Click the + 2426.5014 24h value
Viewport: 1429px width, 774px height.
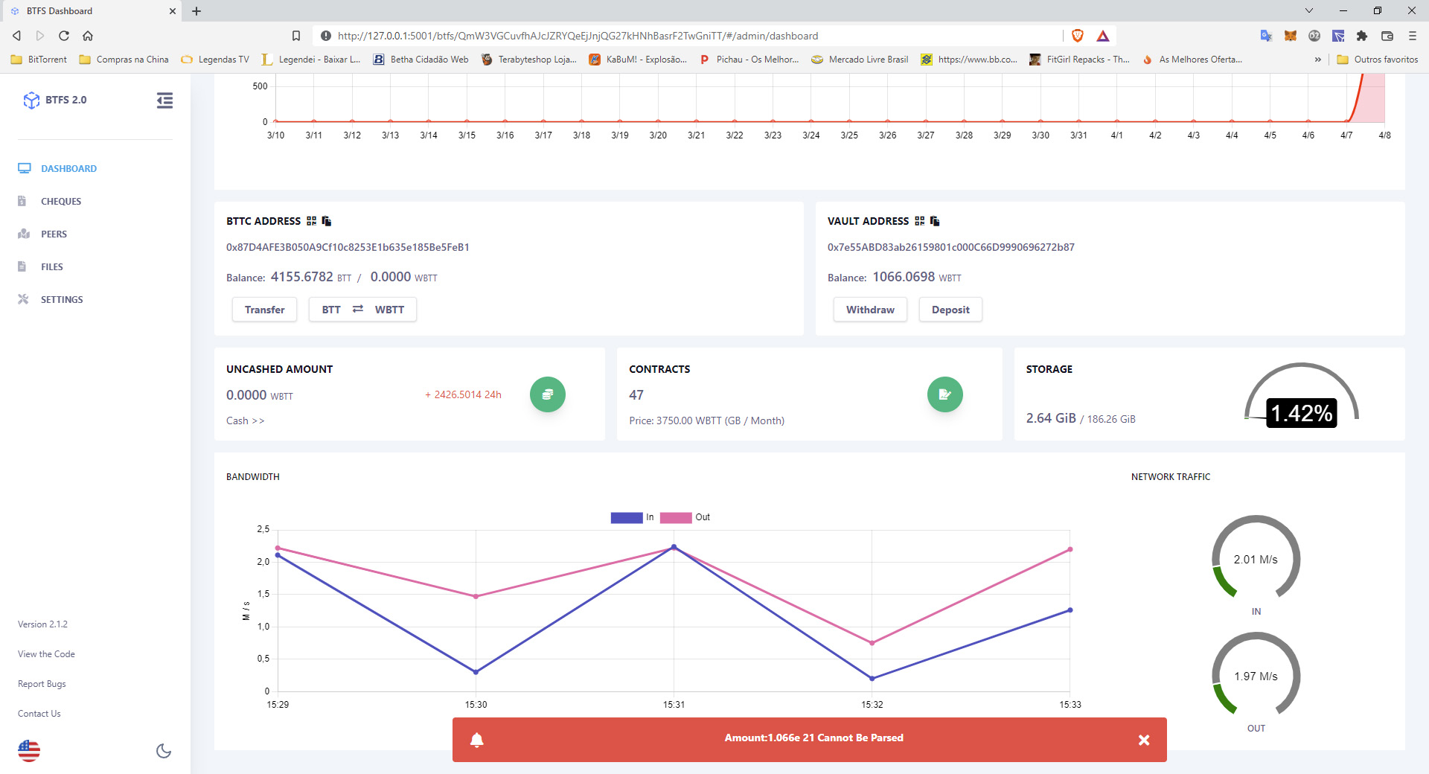463,394
